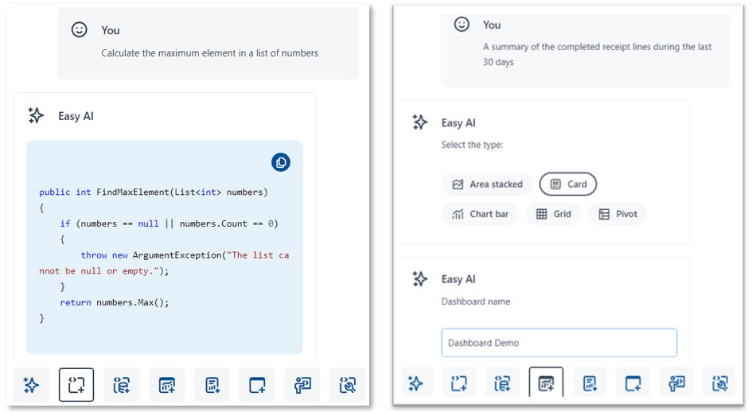Click new window tool in dashboard panel toolbar
The height and width of the screenshot is (412, 752).
(x=633, y=383)
